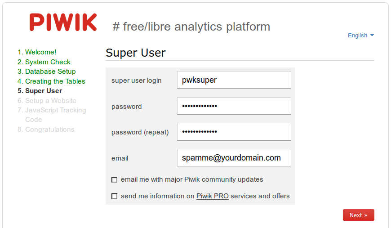This screenshot has width=391, height=228.
Task: Click the language dropdown arrow
Action: [372, 35]
